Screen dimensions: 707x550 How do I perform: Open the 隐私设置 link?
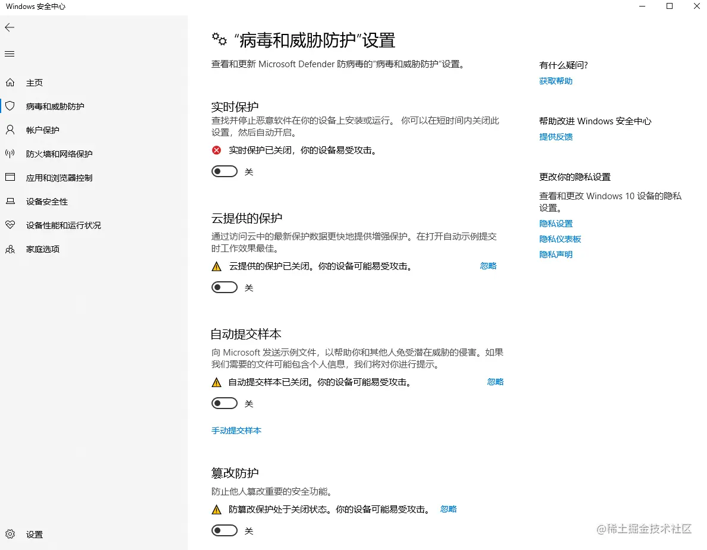click(555, 224)
